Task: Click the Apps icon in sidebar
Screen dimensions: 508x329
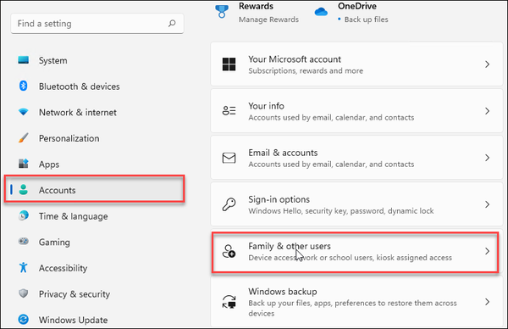Action: pyautogui.click(x=24, y=164)
